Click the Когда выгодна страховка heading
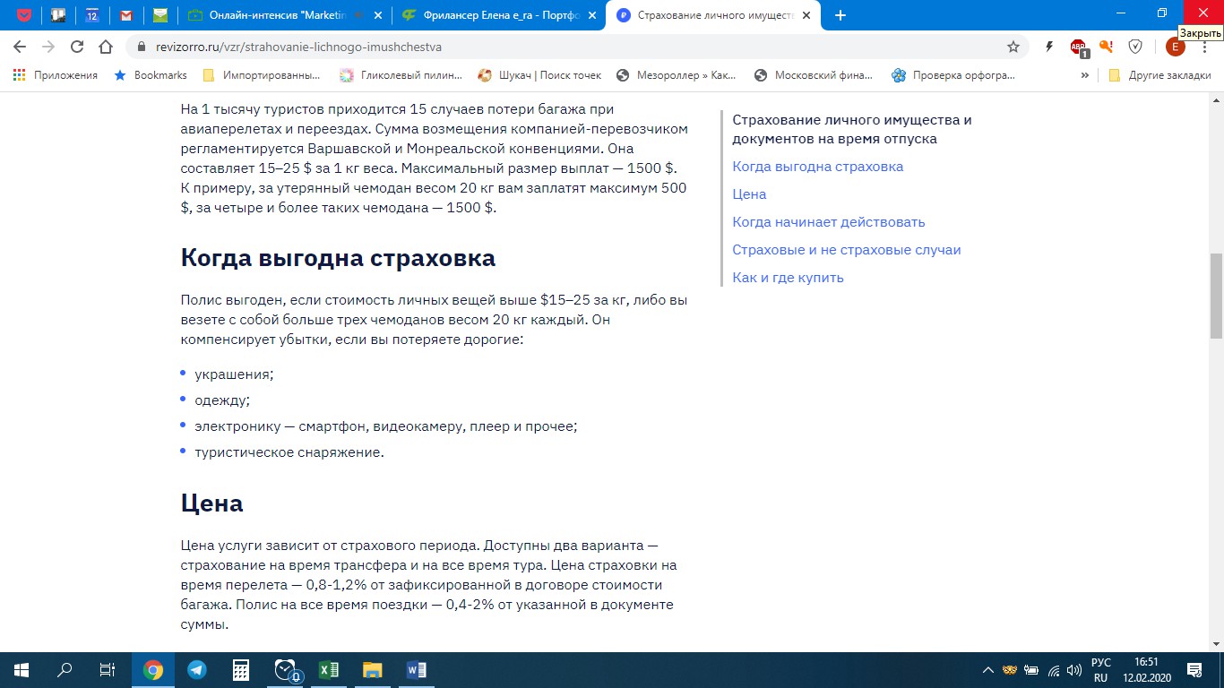The width and height of the screenshot is (1224, 688). (x=338, y=258)
